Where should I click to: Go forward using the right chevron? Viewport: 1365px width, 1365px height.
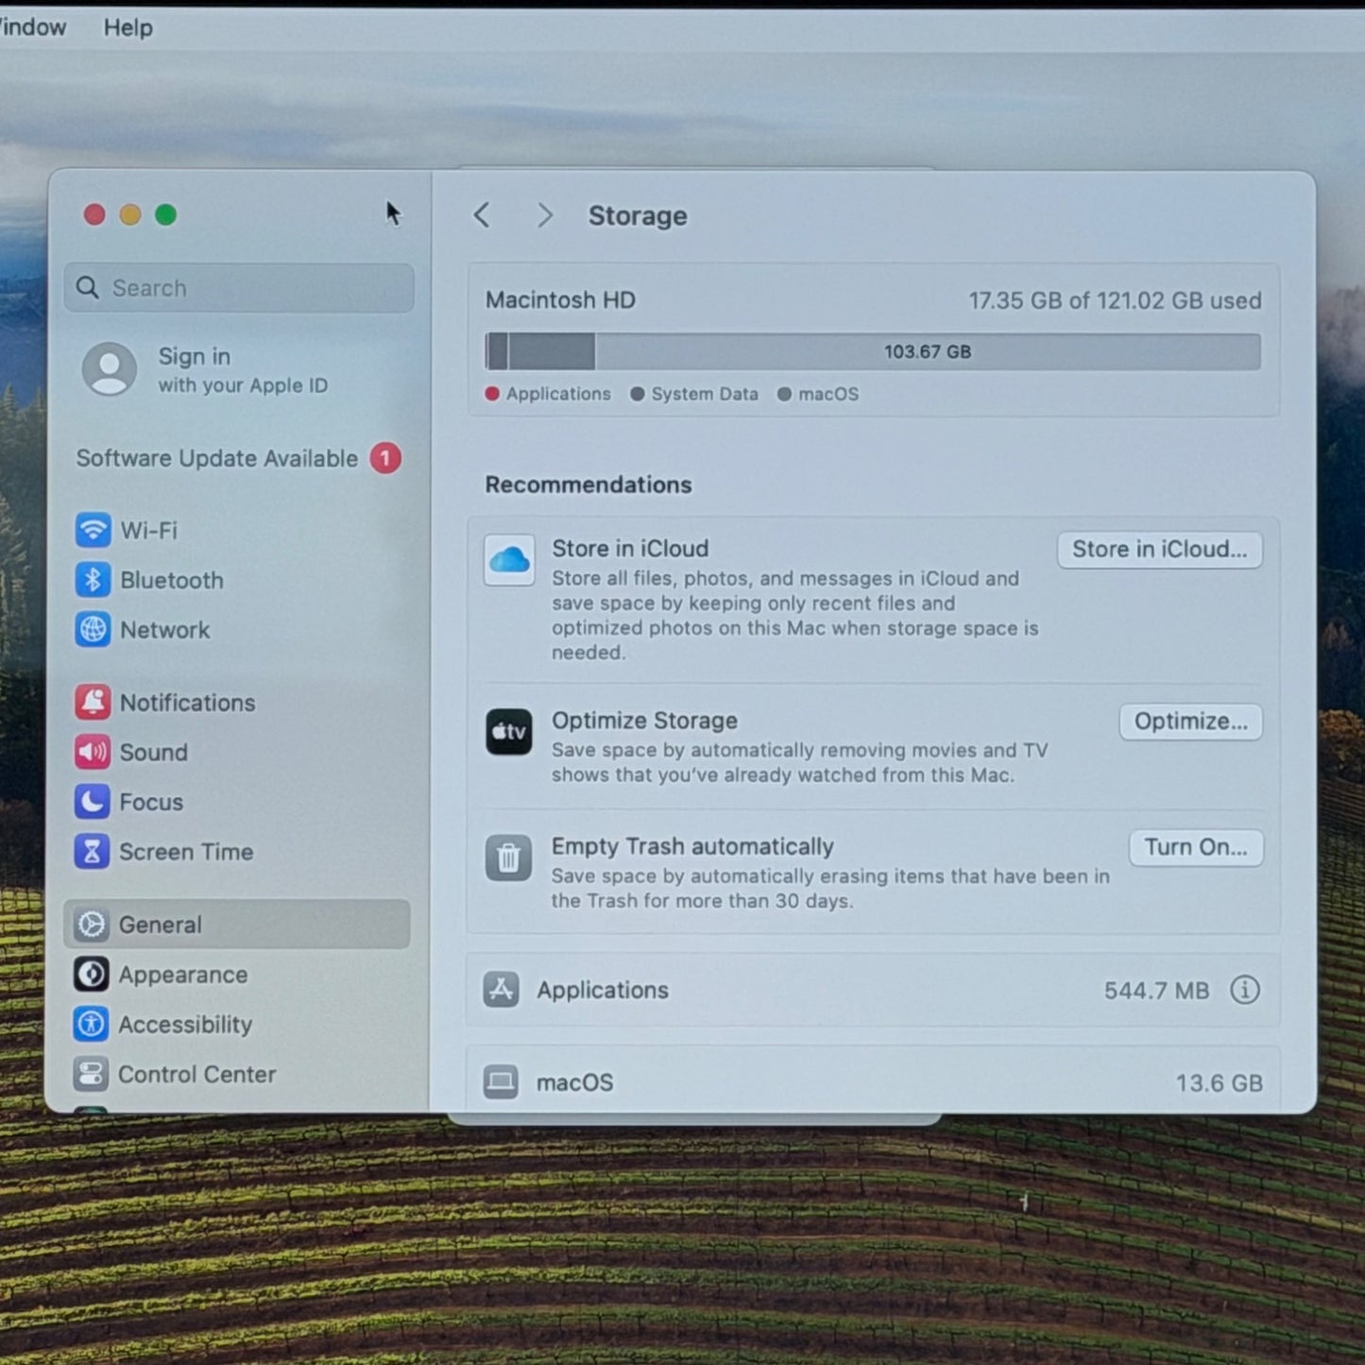click(x=544, y=216)
